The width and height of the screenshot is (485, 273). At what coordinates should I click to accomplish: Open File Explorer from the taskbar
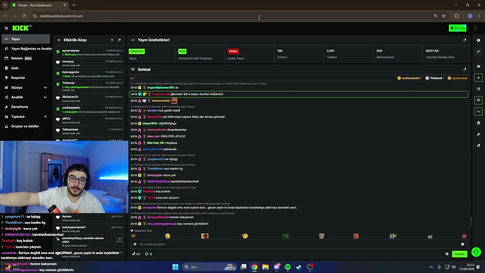pos(265,267)
